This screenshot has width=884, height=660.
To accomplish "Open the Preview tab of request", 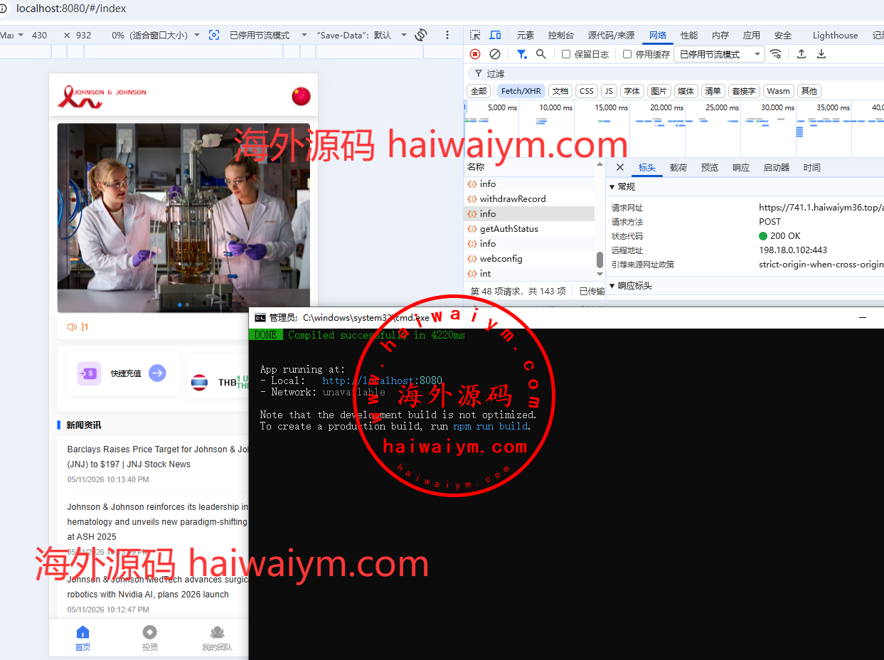I will 710,167.
